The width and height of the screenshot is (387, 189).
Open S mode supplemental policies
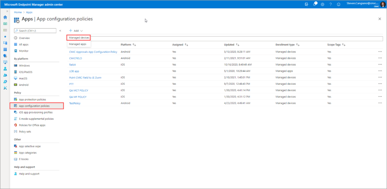coord(37,119)
